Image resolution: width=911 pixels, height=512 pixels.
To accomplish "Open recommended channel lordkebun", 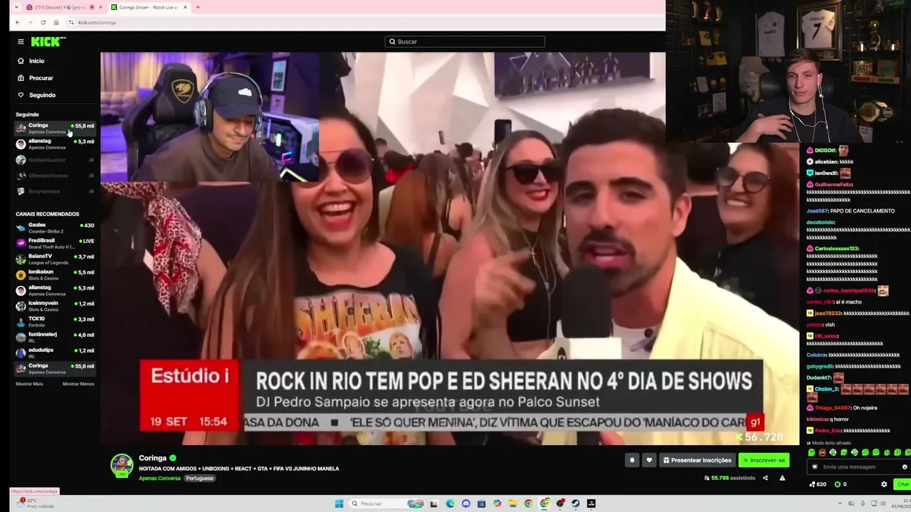I will [56, 274].
